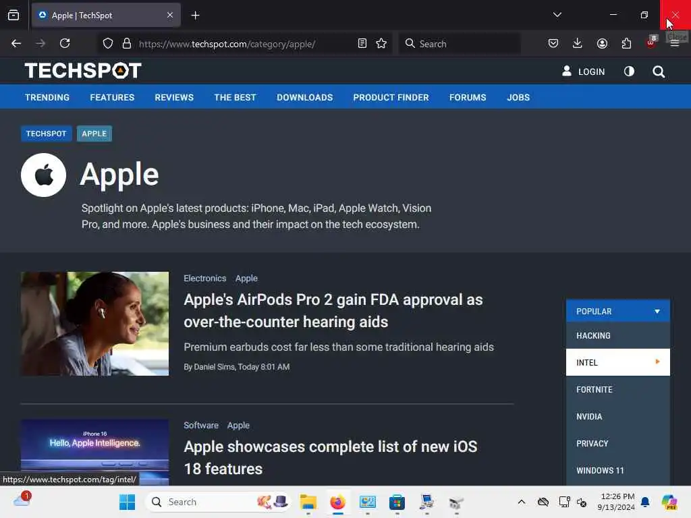Open Firefox application menu
The width and height of the screenshot is (691, 518).
(x=675, y=44)
